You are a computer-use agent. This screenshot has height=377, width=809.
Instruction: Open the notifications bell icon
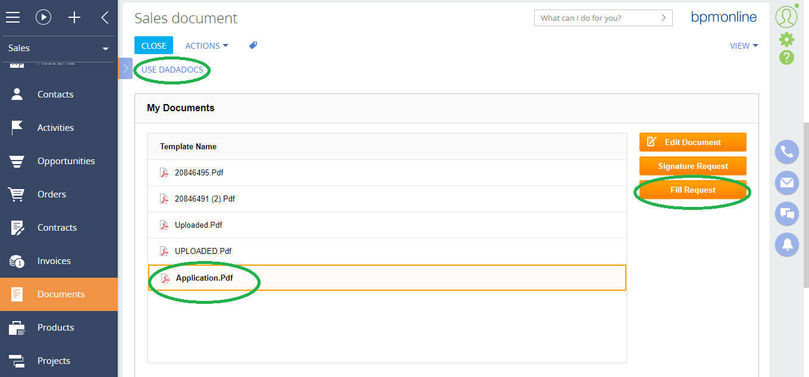(x=786, y=244)
